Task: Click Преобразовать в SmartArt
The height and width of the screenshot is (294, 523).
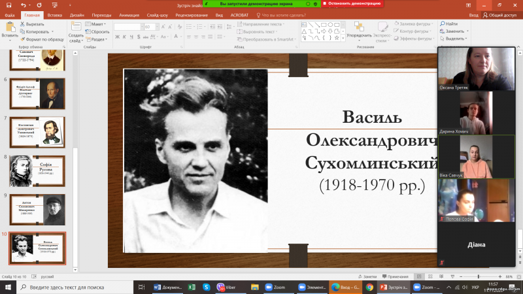Action: 267,39
